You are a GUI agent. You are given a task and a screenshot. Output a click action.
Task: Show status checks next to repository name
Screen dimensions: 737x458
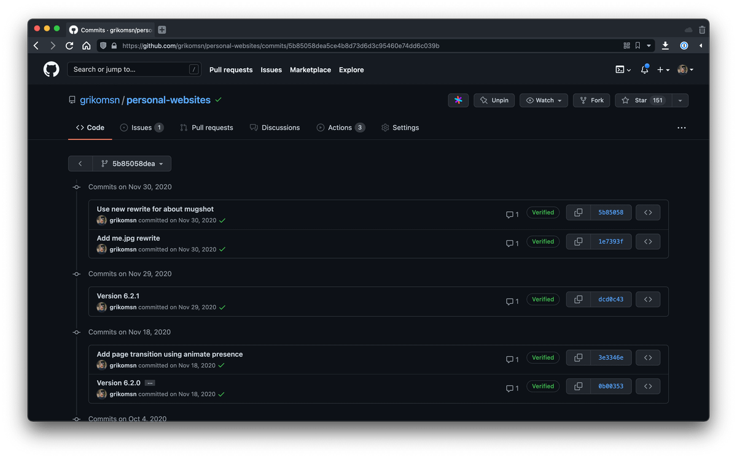click(x=219, y=99)
